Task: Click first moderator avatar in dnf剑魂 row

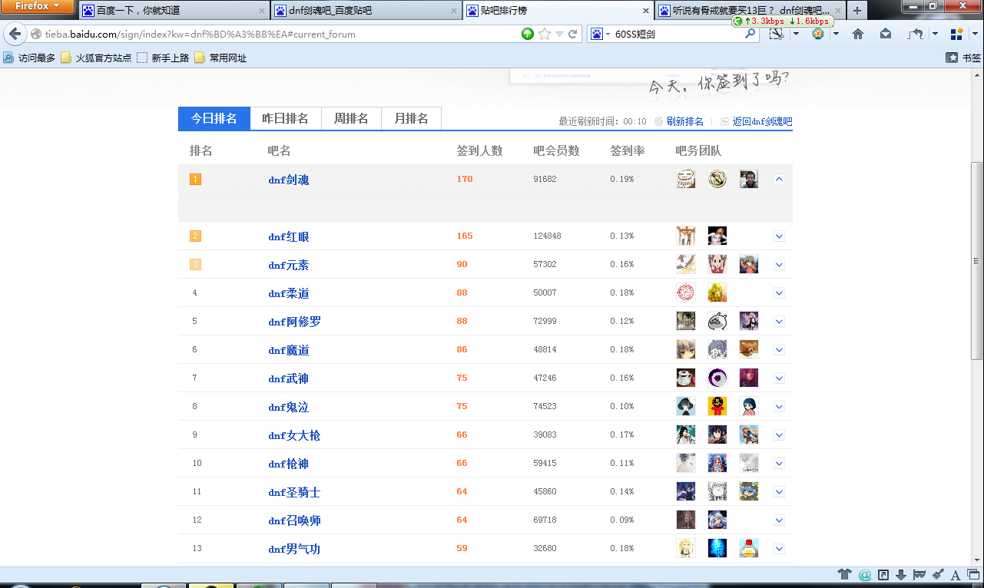Action: (686, 179)
